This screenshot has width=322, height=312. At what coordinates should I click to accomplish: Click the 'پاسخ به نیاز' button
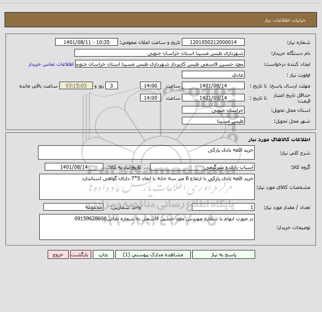[x=224, y=254]
